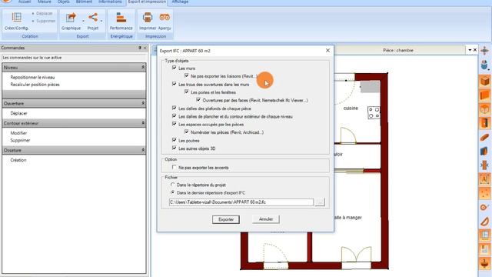Click Recalculer position pièces command

(x=35, y=85)
